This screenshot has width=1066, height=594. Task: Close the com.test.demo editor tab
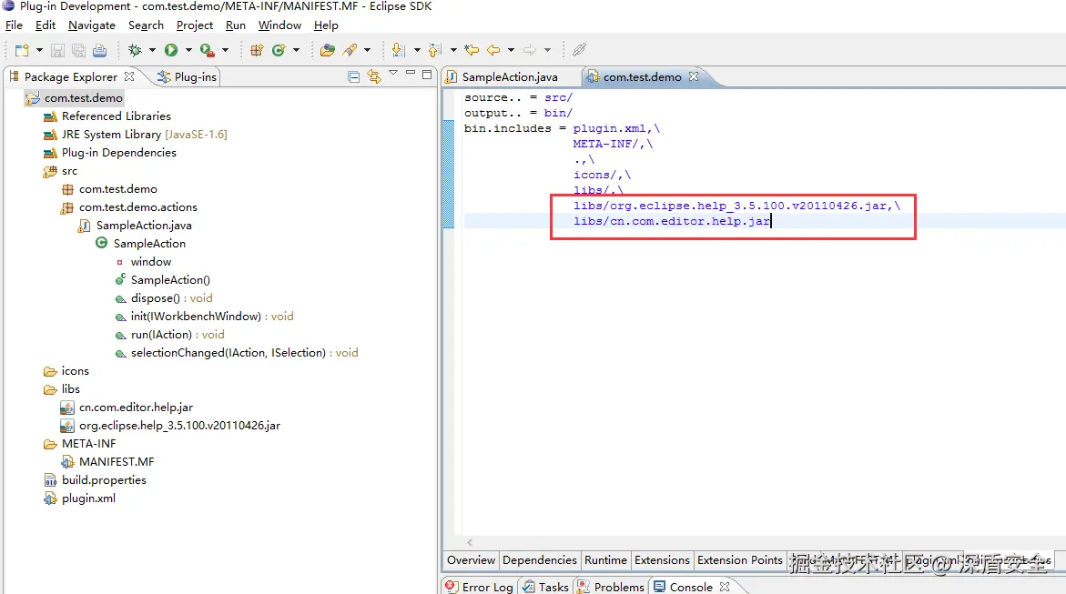tap(694, 76)
